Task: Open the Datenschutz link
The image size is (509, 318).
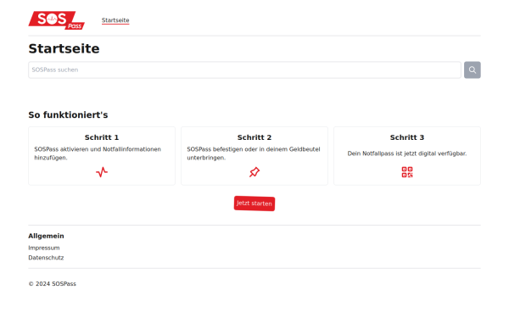Action: [46, 258]
